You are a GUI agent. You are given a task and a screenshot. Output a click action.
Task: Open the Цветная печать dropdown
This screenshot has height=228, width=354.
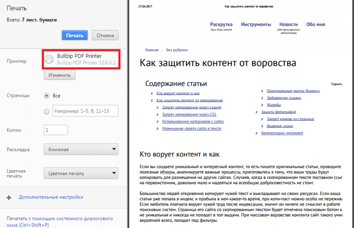(81, 173)
